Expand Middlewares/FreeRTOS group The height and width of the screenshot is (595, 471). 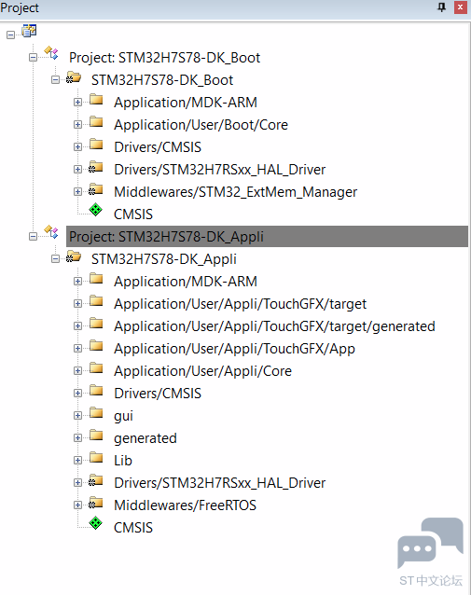77,505
